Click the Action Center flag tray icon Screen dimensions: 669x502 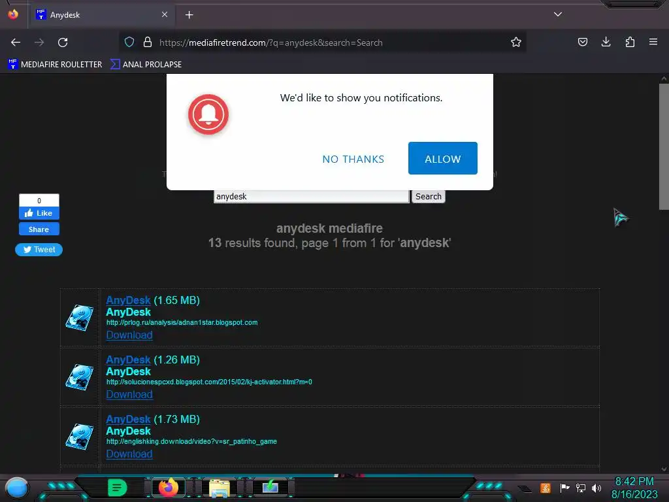point(564,488)
